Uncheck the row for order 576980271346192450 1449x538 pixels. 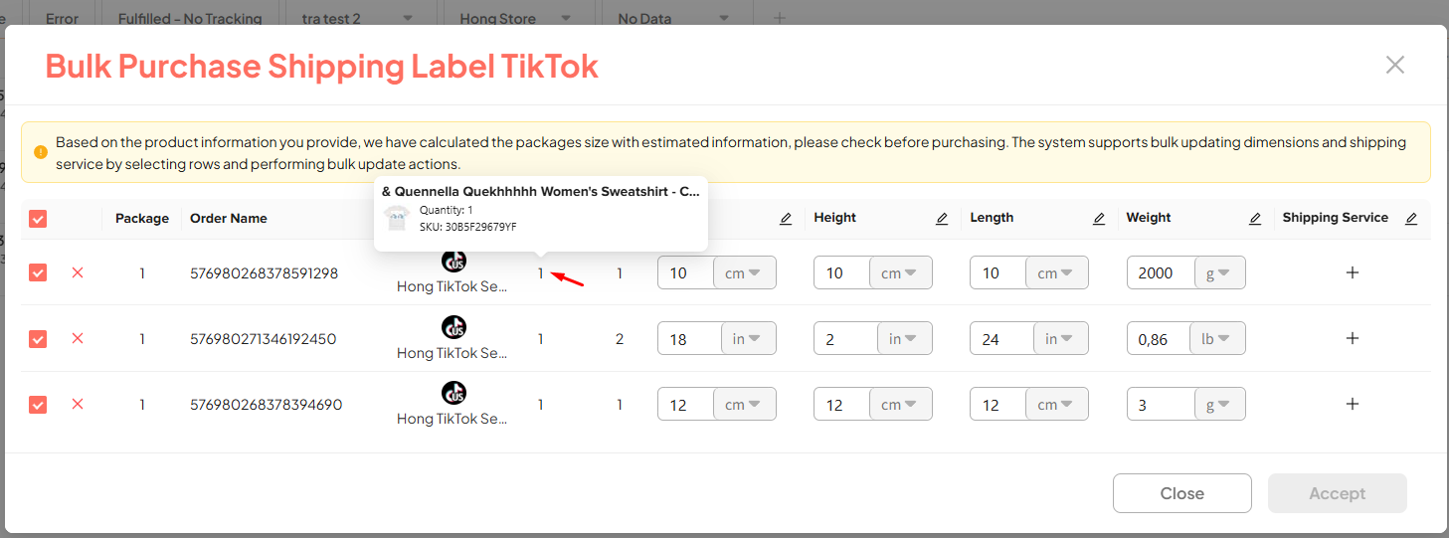38,339
